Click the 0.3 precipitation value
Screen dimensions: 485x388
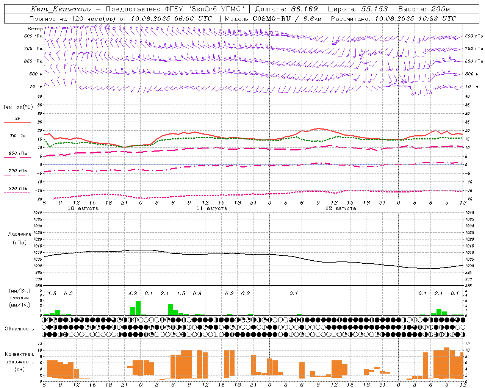(197, 293)
